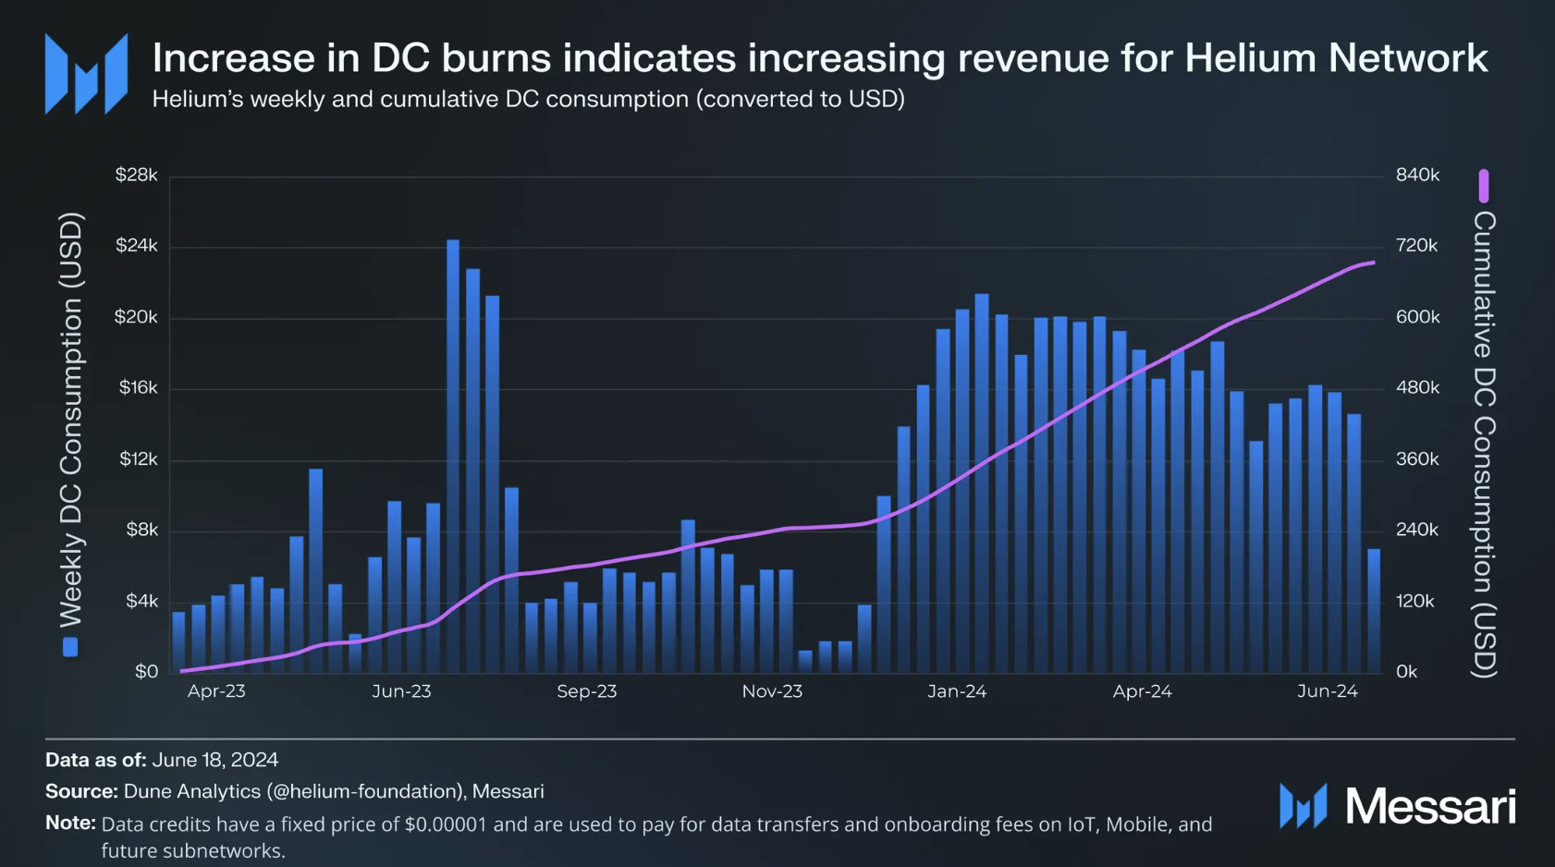The height and width of the screenshot is (867, 1555).
Task: Click the Weekly DC Consumption (USD) axis title
Action: (x=71, y=420)
